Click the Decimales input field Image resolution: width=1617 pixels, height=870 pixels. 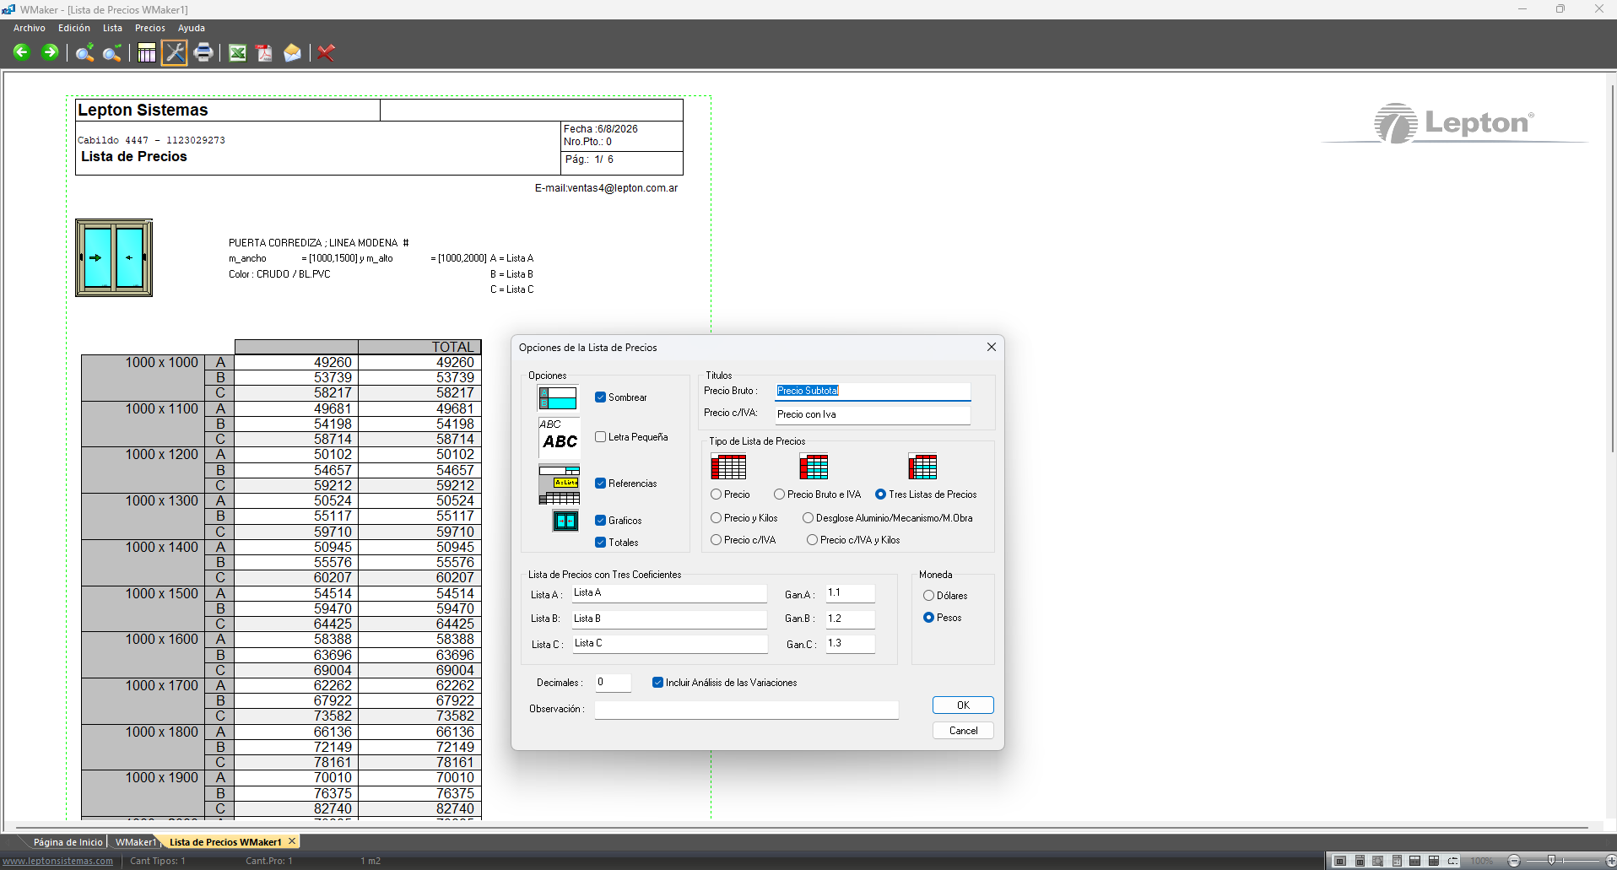(x=614, y=683)
